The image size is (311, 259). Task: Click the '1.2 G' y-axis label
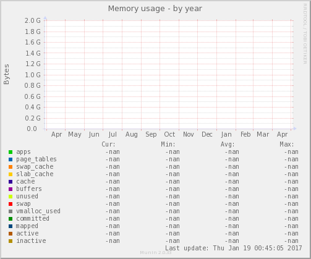coord(33,64)
